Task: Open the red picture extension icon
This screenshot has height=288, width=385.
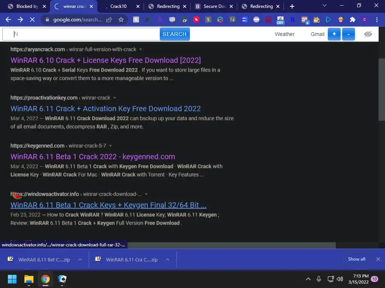Action: (268, 19)
